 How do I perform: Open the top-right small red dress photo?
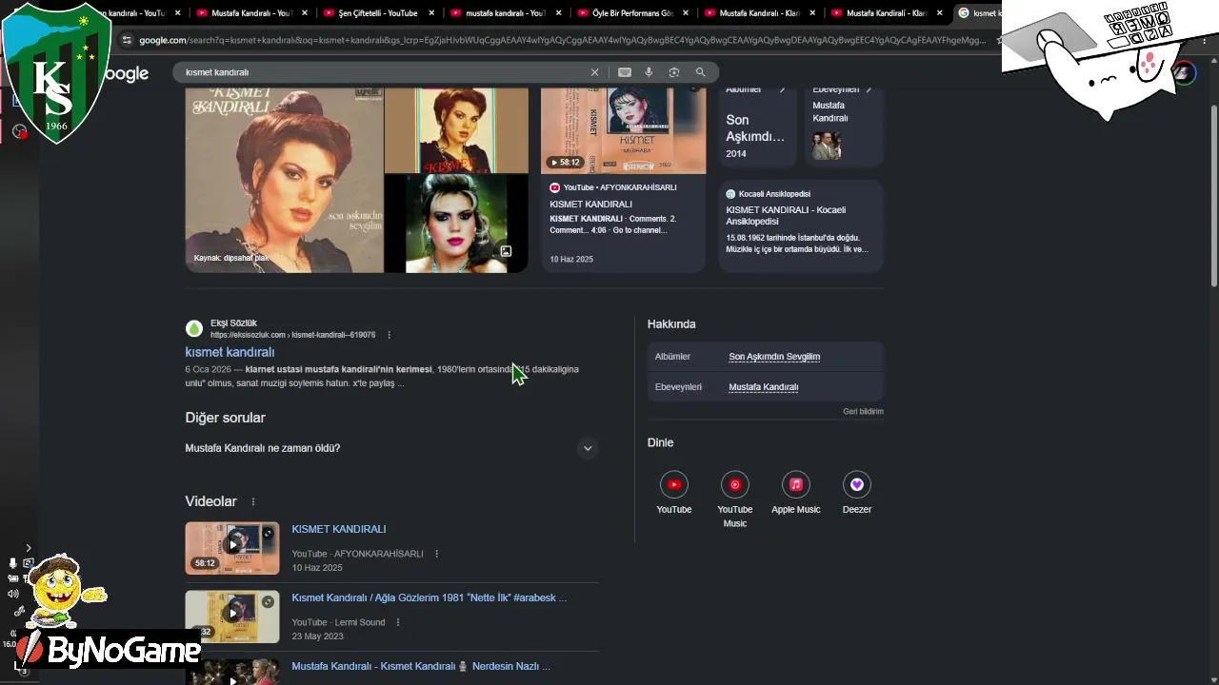[456, 130]
